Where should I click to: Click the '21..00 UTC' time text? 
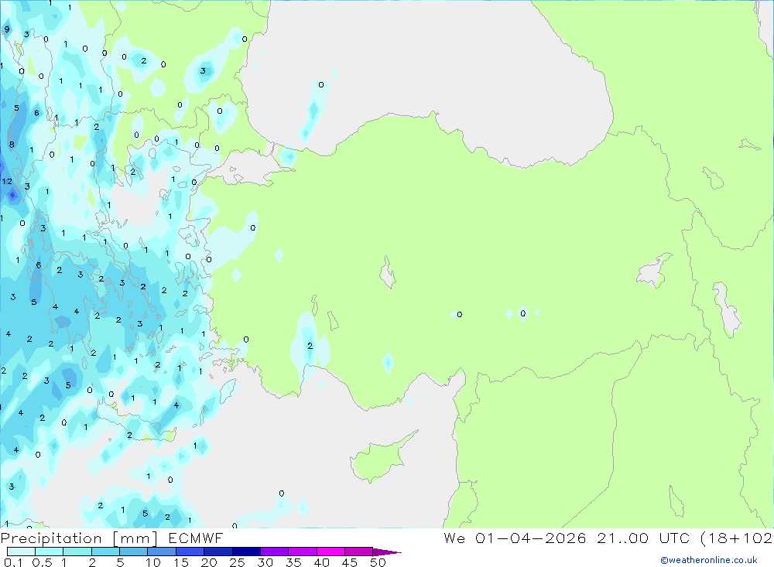point(645,538)
